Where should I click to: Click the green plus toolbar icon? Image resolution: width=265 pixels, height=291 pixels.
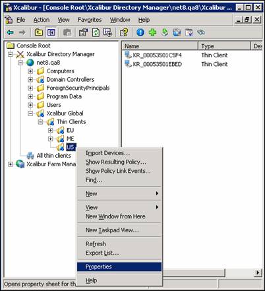(152, 32)
